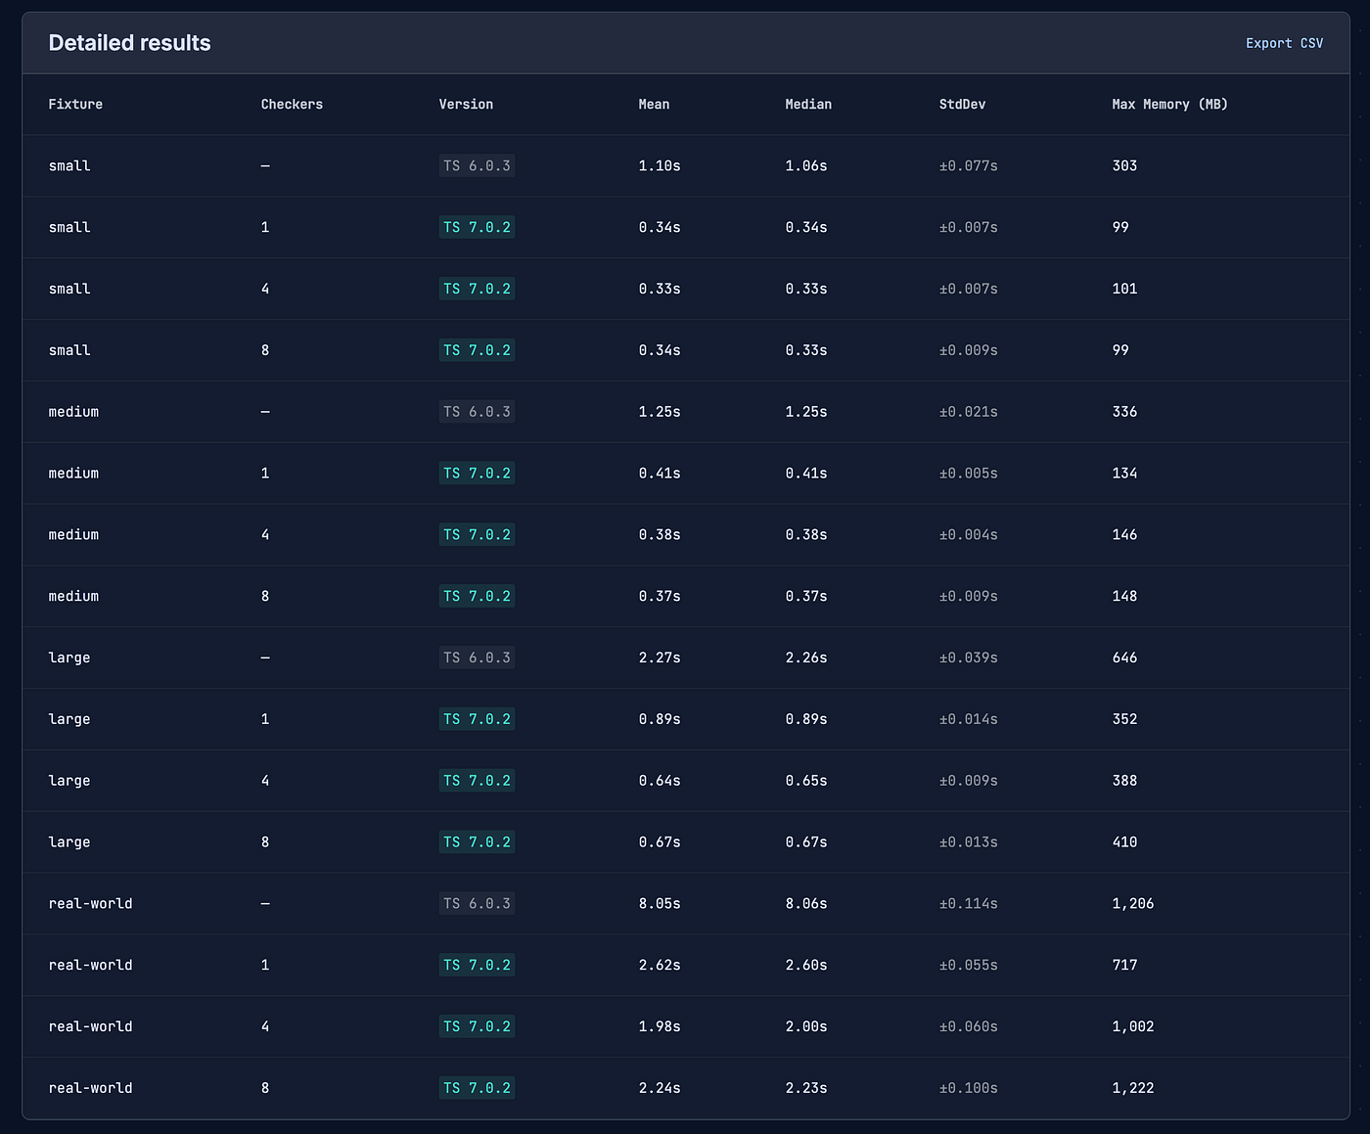Select the ±0.114s standard deviation cell

[x=969, y=904]
